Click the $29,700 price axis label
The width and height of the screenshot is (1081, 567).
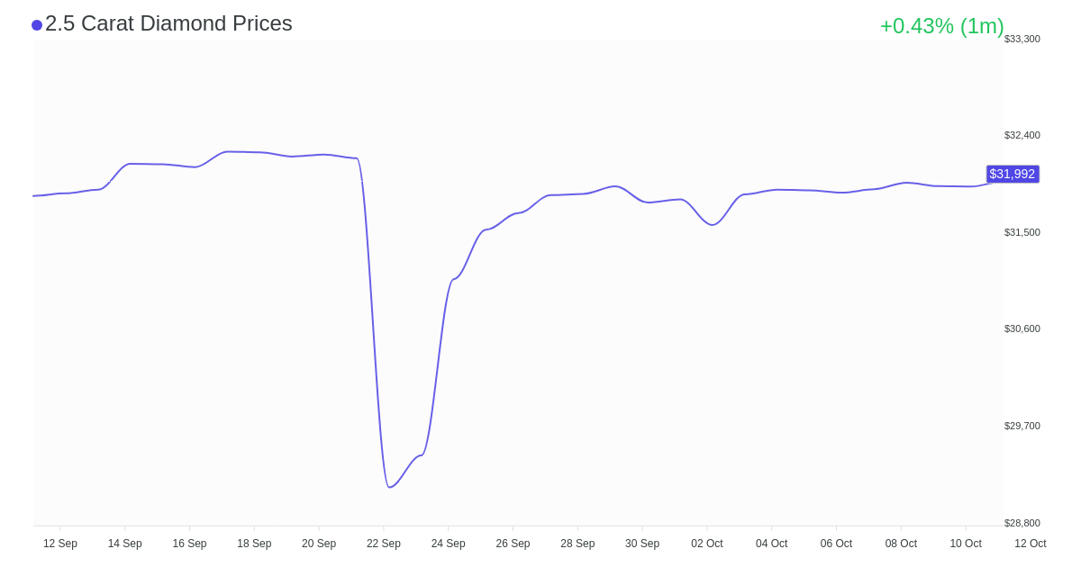1022,426
